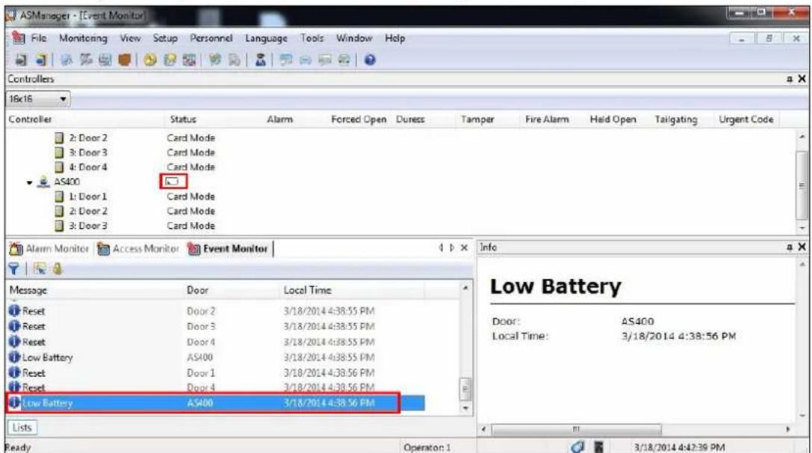The width and height of the screenshot is (812, 453).
Task: Open the View menu
Action: (130, 38)
